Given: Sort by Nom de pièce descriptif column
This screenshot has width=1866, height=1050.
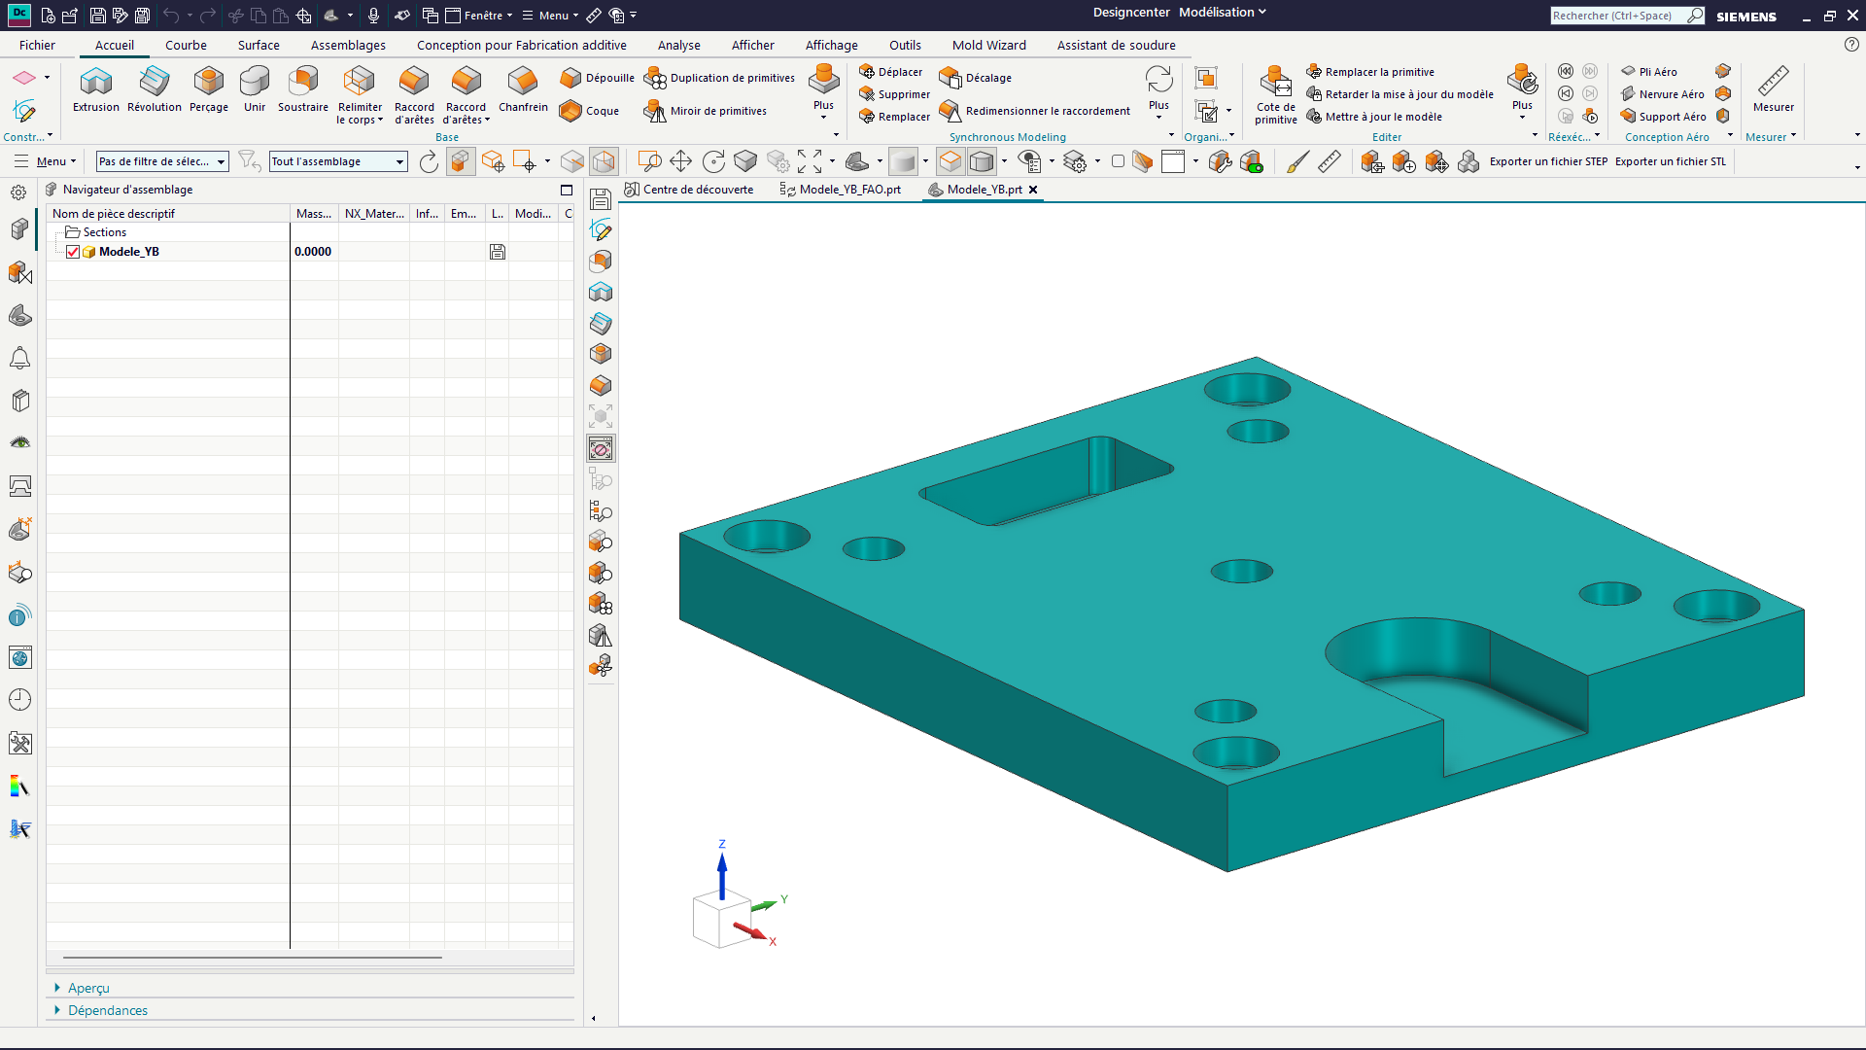Looking at the screenshot, I should 168,214.
